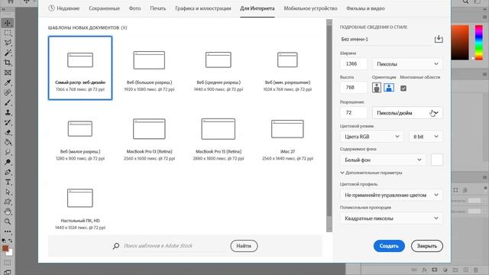Select the Frame tool
This screenshot has width=489, height=275.
tap(8, 73)
